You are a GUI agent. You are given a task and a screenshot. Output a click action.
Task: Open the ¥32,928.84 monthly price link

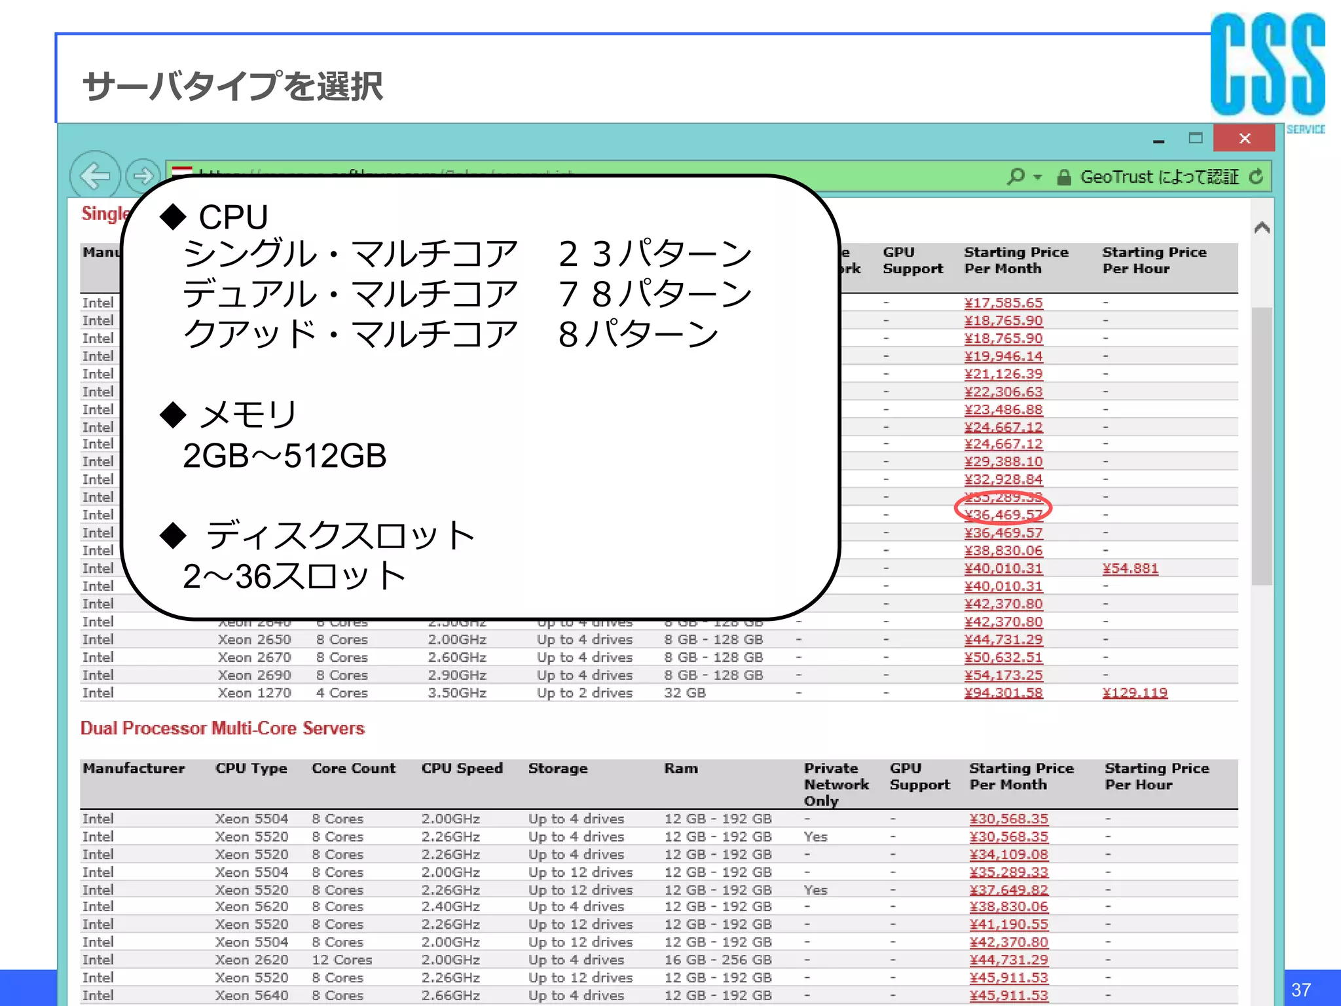click(1003, 479)
